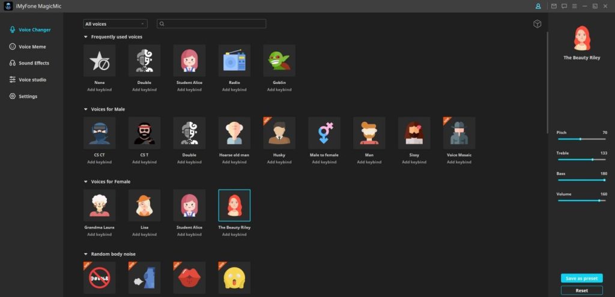
Task: Select the CS T voice
Action: (x=144, y=133)
